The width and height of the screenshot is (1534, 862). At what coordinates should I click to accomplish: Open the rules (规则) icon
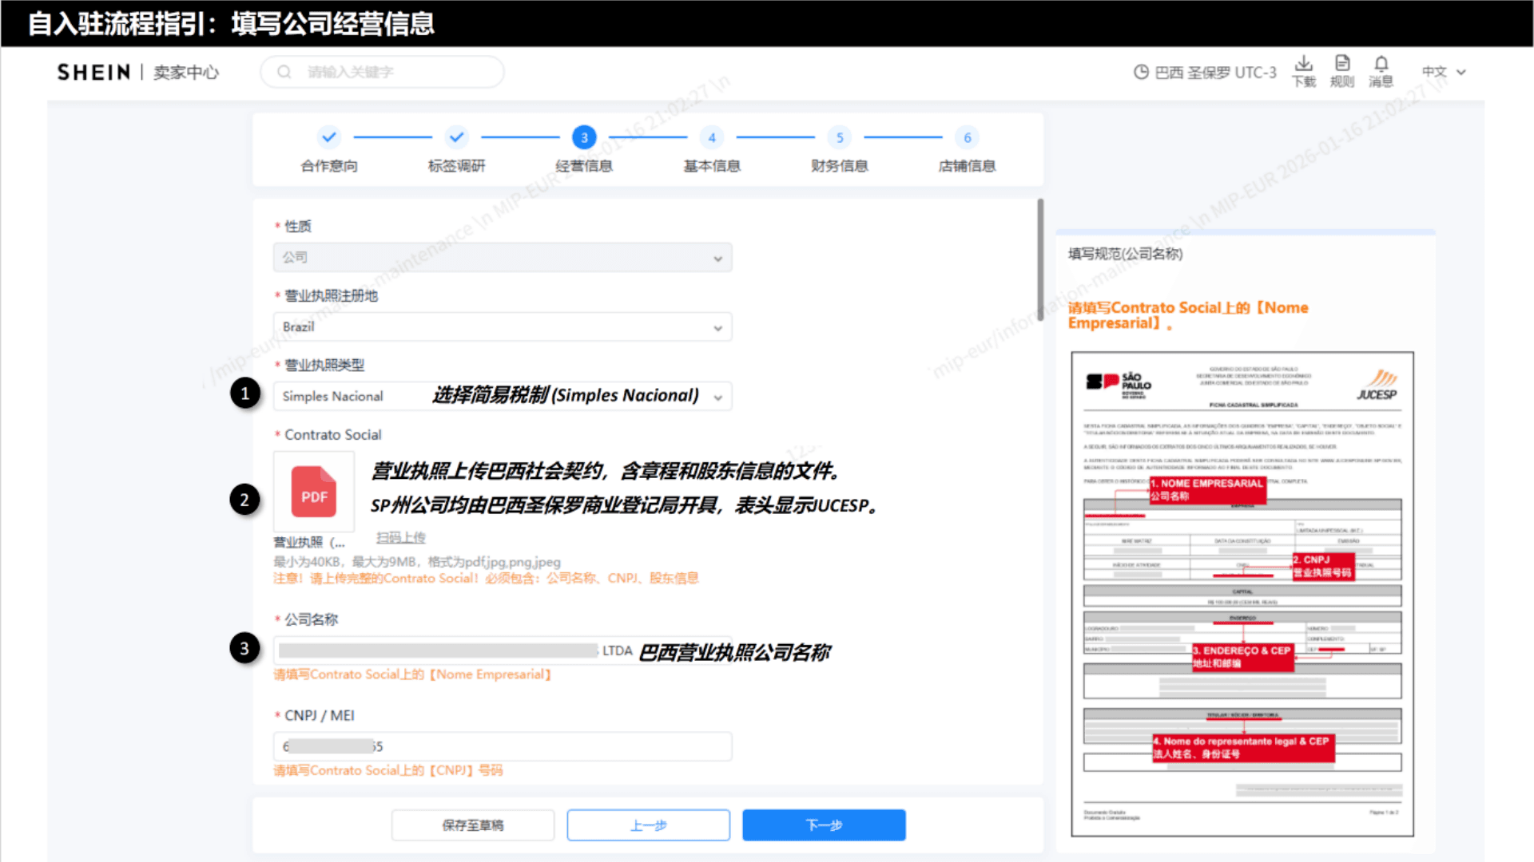tap(1342, 63)
